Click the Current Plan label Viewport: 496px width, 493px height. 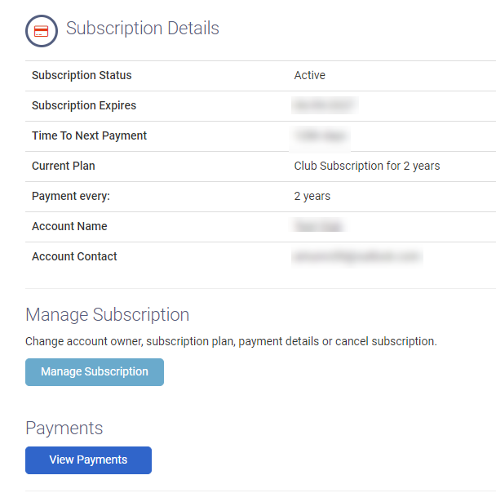pos(64,166)
